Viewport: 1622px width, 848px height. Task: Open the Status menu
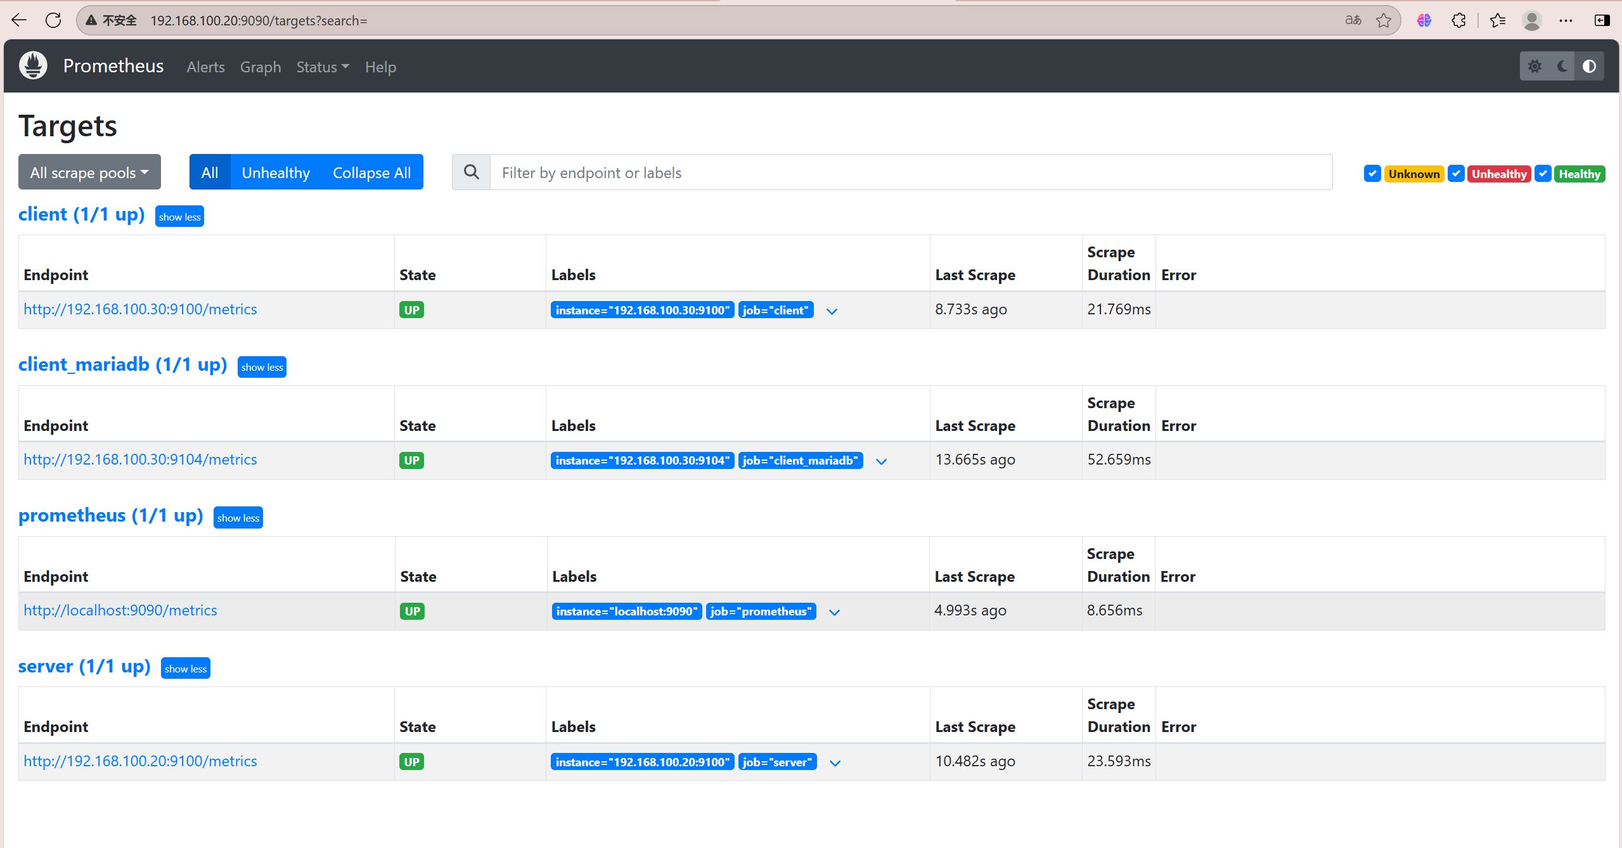322,67
